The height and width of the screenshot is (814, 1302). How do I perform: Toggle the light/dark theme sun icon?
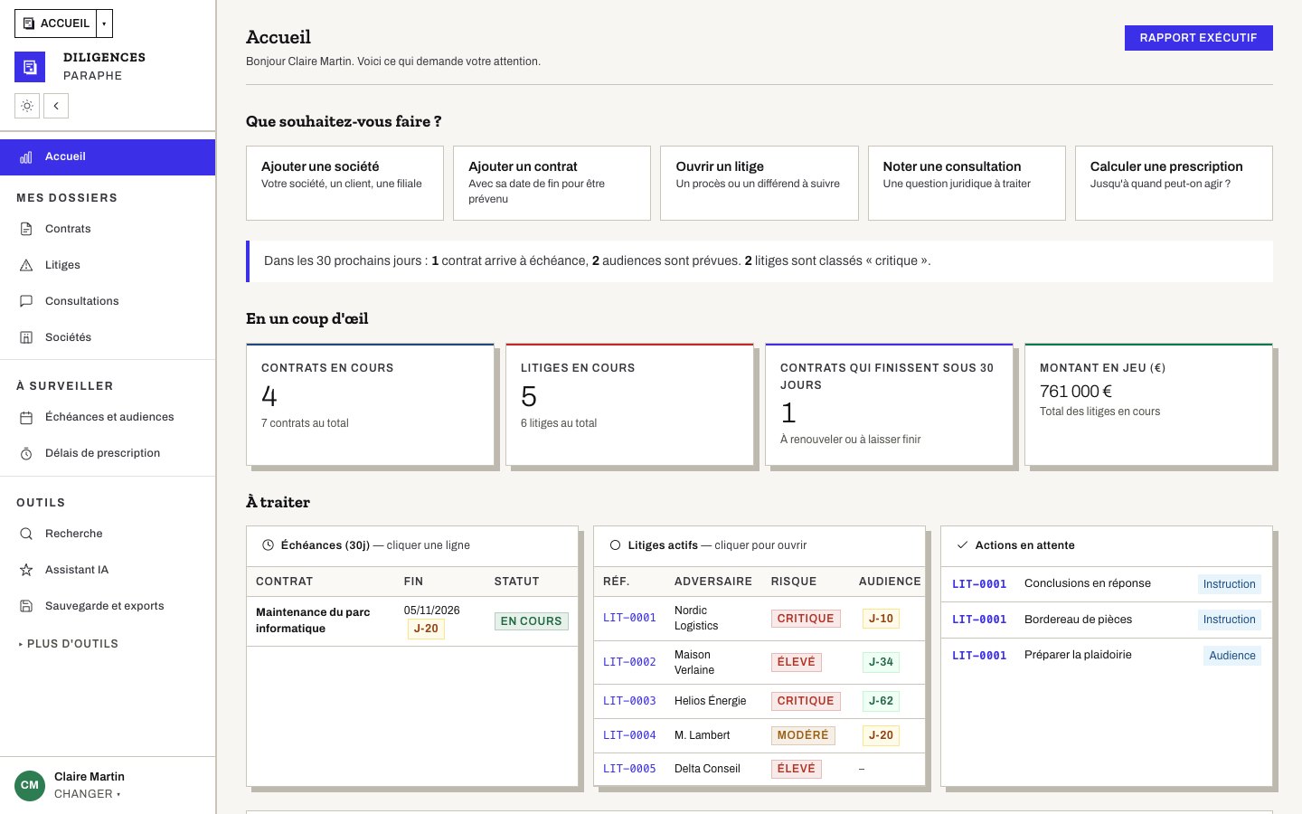27,106
